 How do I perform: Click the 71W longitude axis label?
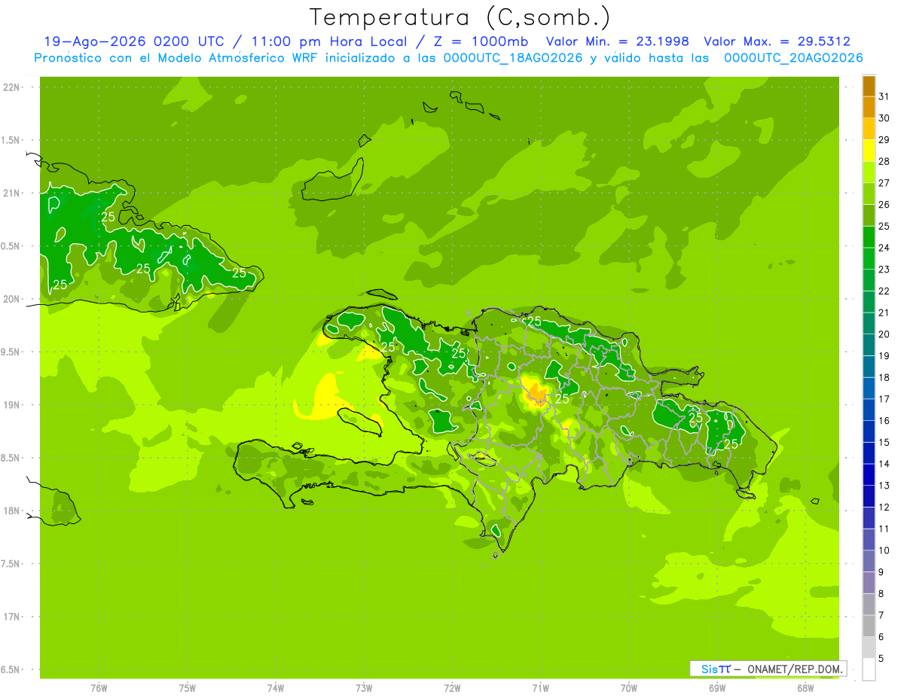pos(540,688)
